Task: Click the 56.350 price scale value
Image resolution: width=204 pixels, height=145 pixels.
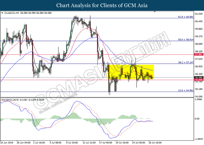Action: (x=199, y=74)
